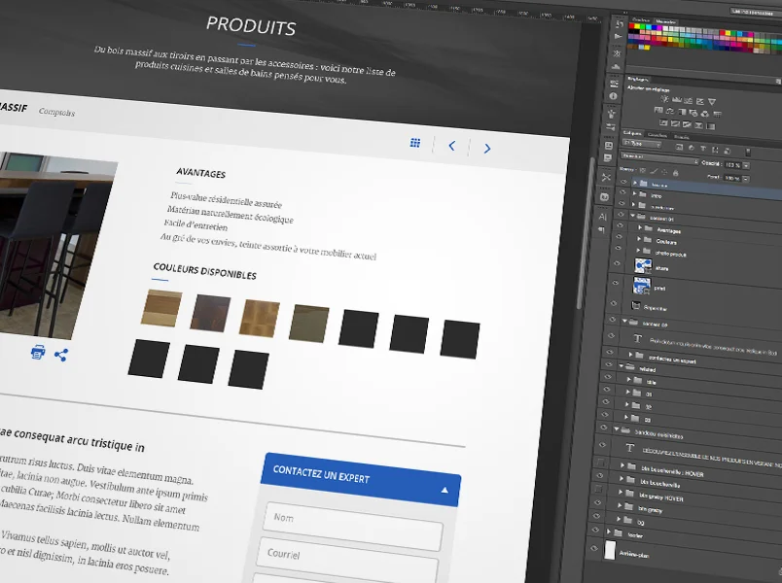Open the blending mode dropdown in Layers
Image resolution: width=782 pixels, height=583 pixels.
[x=659, y=158]
